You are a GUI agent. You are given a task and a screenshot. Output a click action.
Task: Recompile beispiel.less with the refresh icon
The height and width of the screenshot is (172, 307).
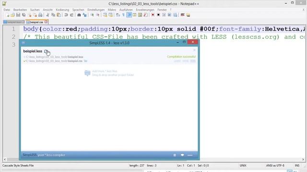coord(46,51)
